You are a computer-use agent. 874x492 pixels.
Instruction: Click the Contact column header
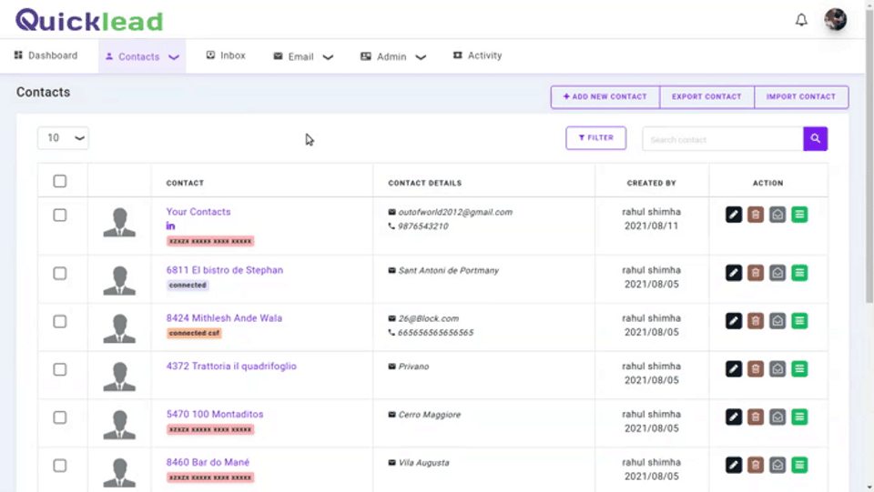(185, 183)
